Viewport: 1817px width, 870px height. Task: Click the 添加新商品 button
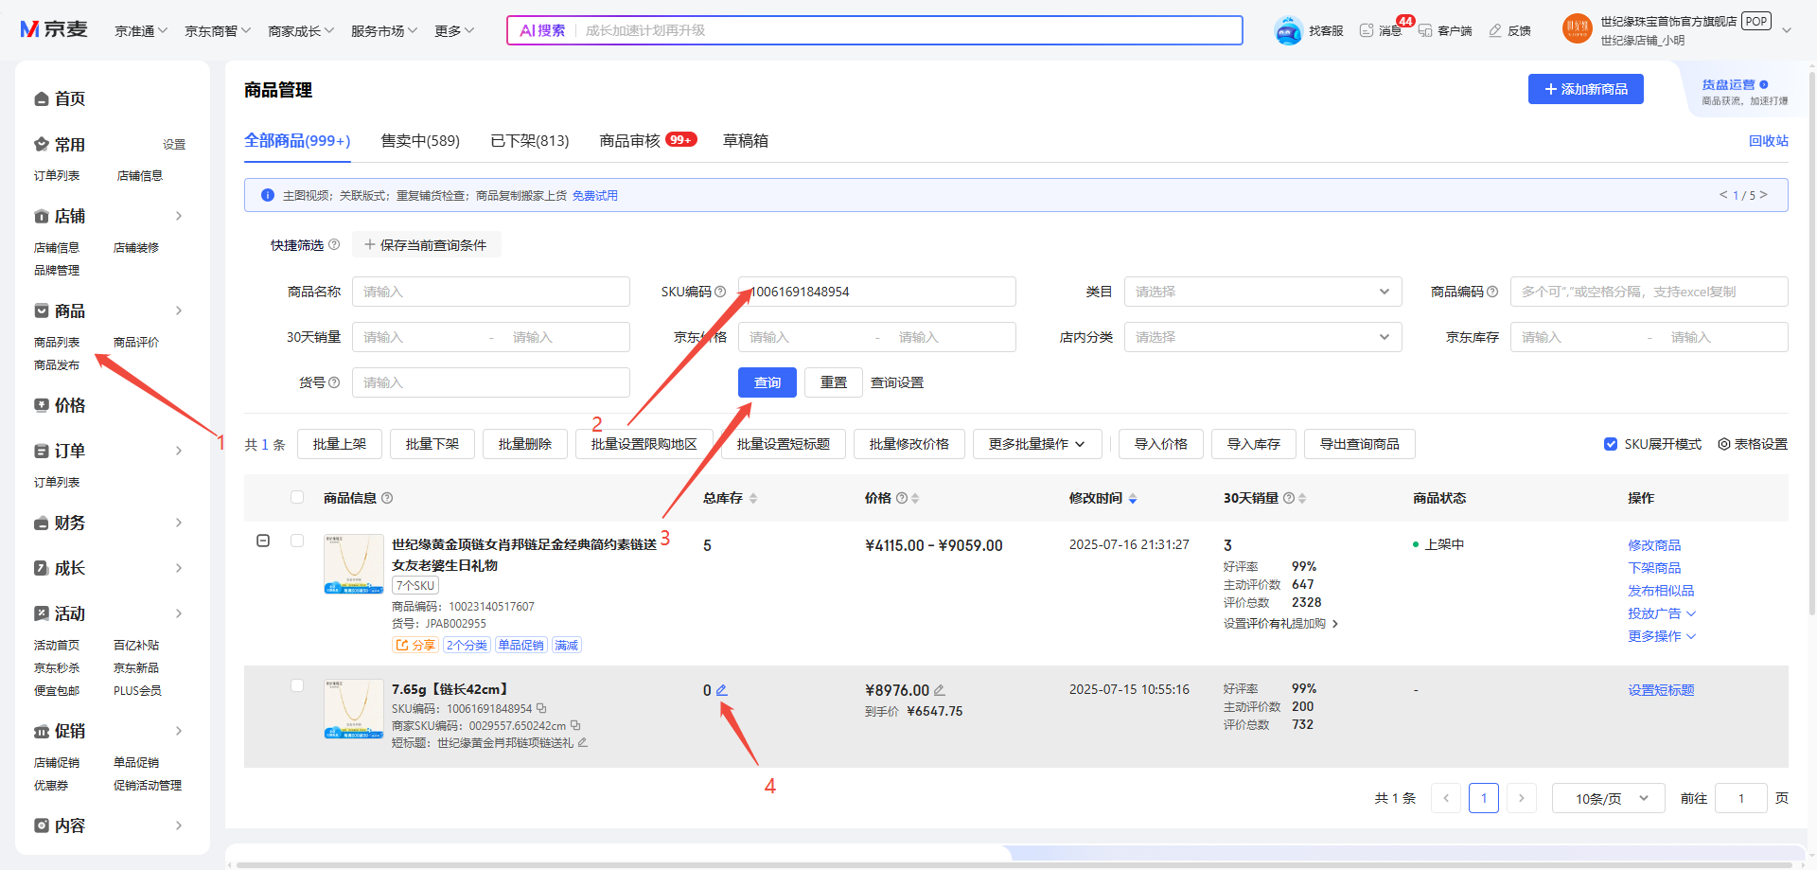pos(1585,89)
